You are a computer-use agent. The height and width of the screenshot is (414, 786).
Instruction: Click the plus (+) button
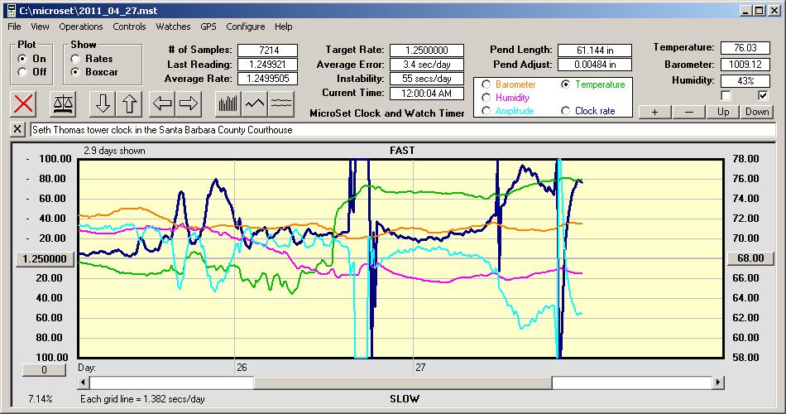[654, 112]
